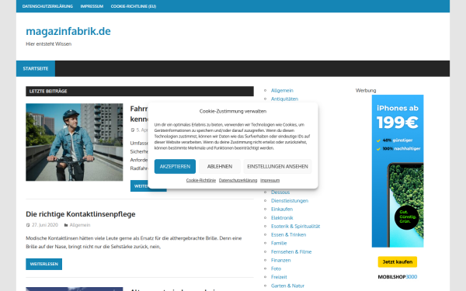Open the Dessous category
The image size is (466, 291).
click(280, 192)
